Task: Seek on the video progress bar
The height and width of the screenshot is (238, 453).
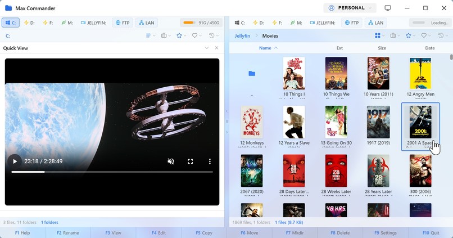Action: (112, 172)
